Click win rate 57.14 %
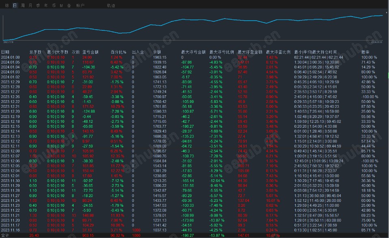 [x=368, y=142]
